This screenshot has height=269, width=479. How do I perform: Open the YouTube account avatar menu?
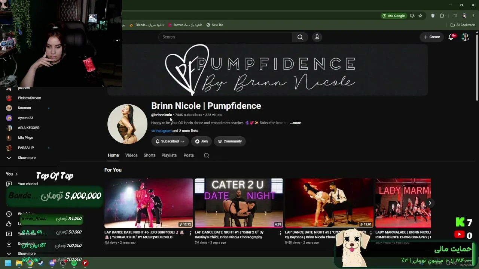(x=465, y=37)
